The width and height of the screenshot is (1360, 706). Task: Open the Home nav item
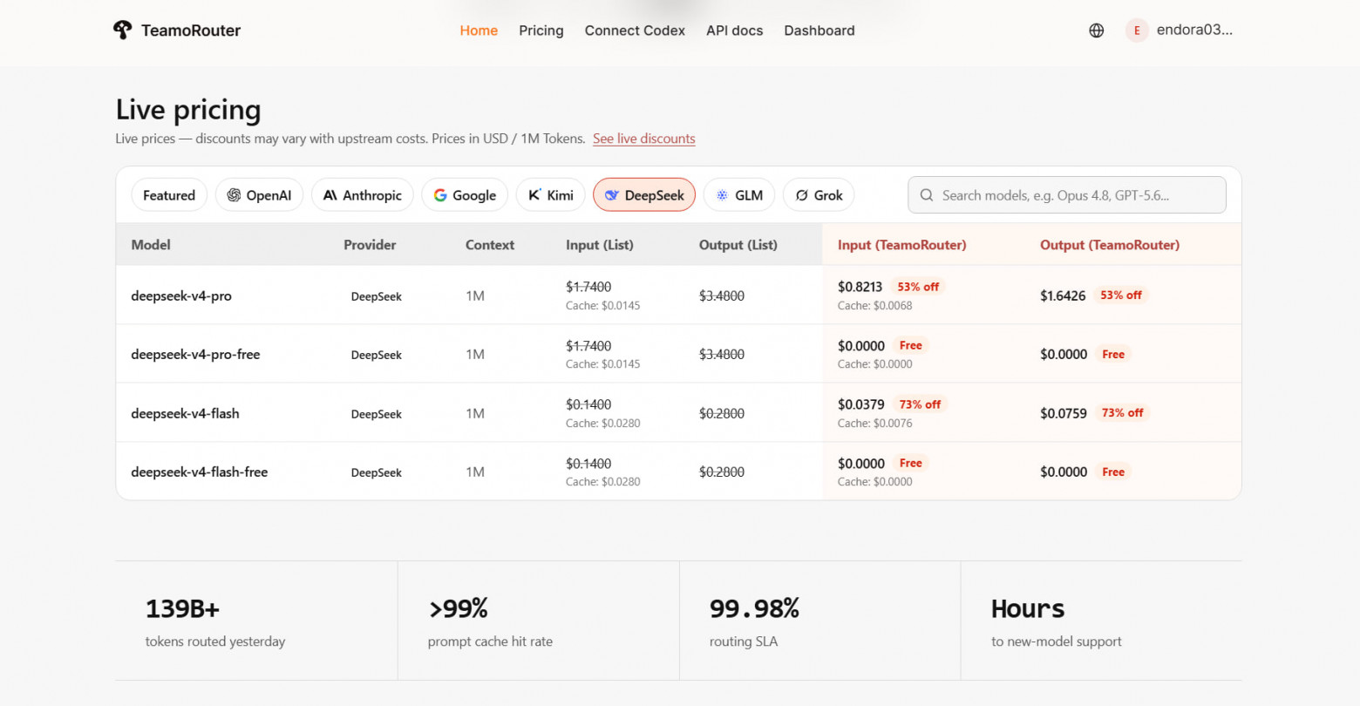click(479, 31)
